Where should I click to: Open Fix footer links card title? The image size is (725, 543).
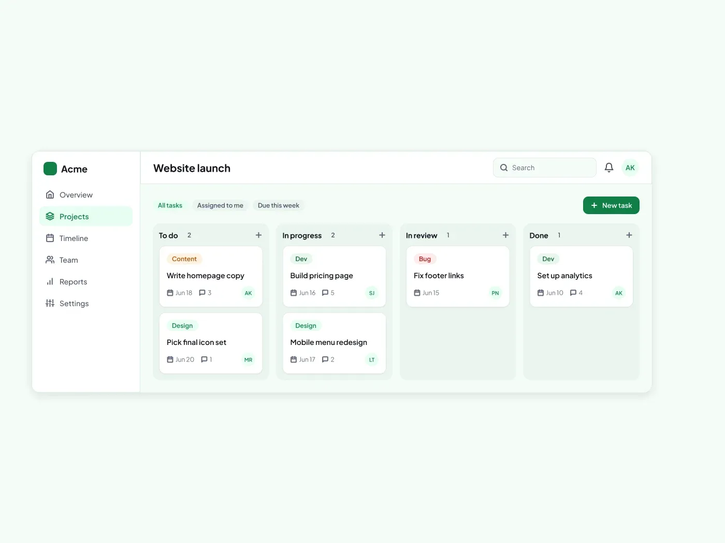439,276
